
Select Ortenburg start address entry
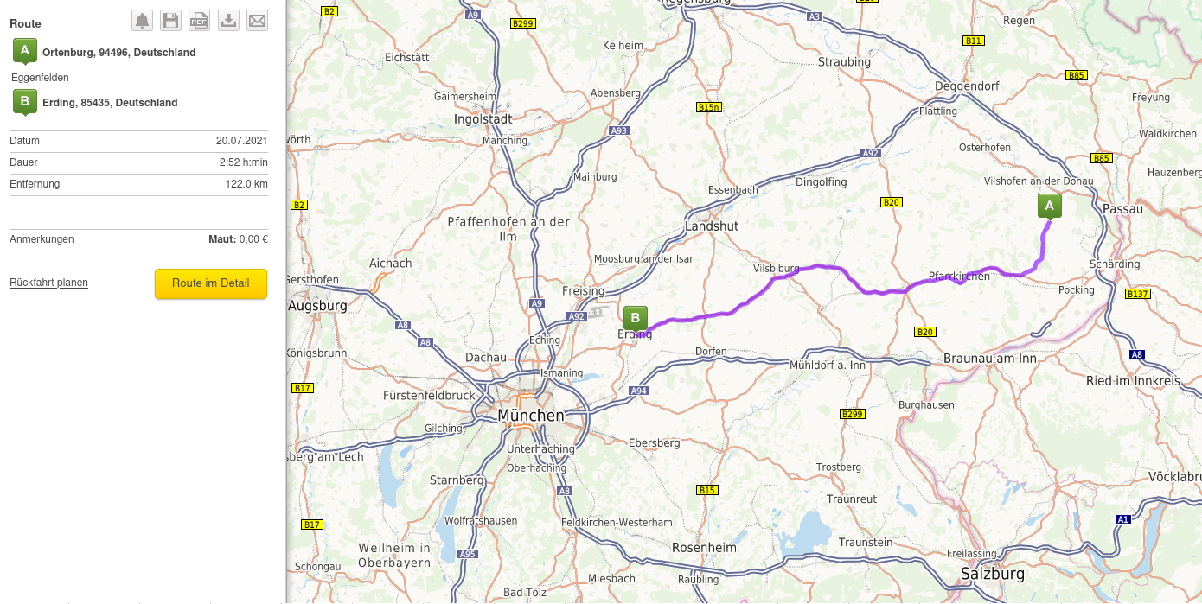coord(118,53)
